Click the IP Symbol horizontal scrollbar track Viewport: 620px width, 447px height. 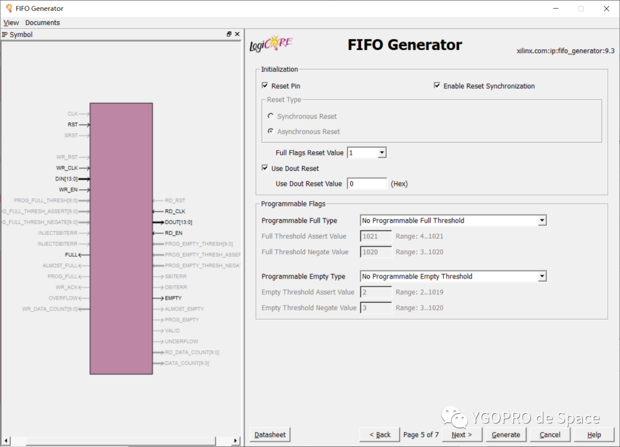121,440
